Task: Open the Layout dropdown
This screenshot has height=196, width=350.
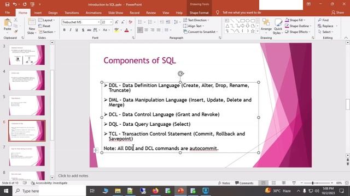Action: click(x=46, y=20)
